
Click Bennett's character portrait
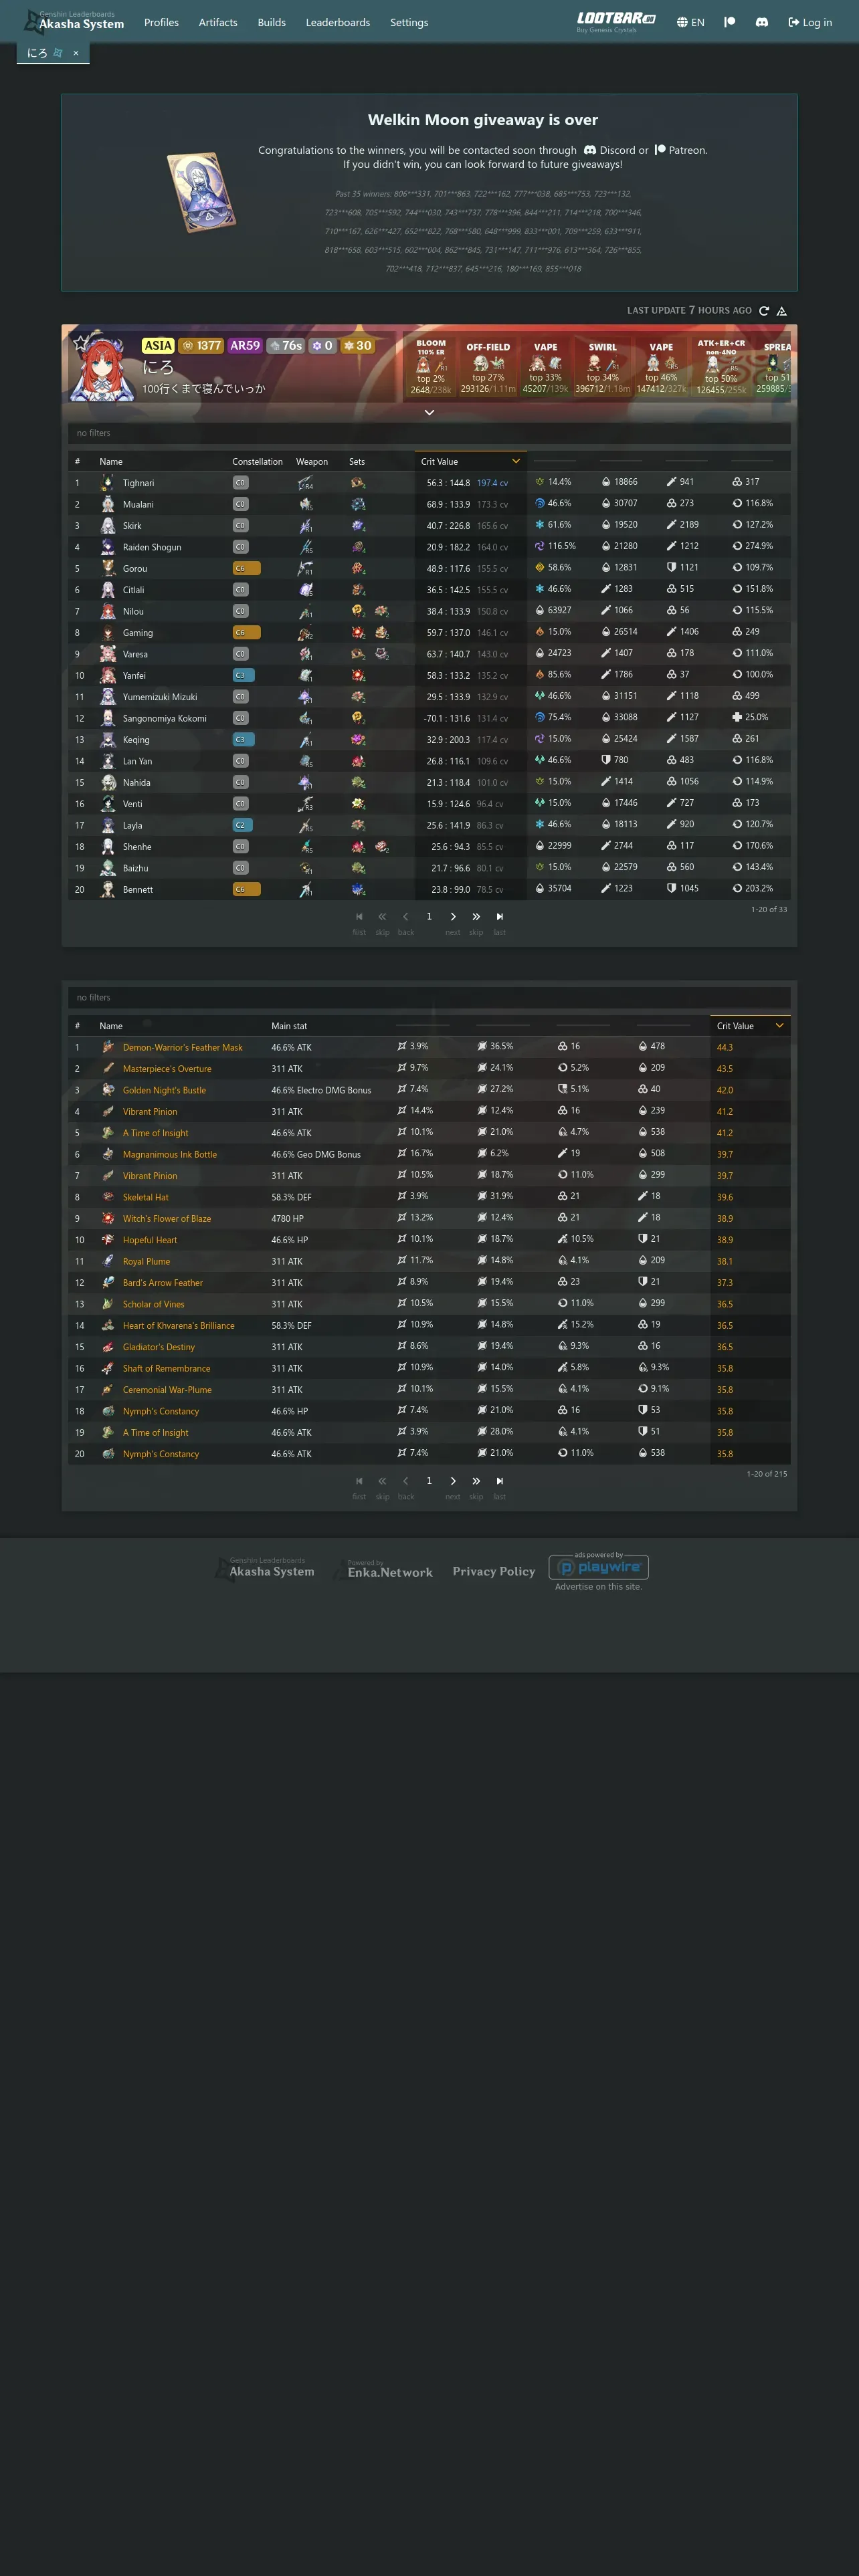pos(107,889)
